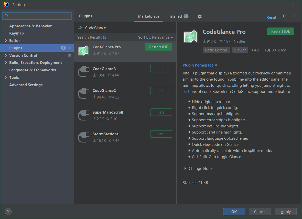Screen dimensions: 302x219
Task: Install the CodeGlance2 plugin
Action: point(161,91)
